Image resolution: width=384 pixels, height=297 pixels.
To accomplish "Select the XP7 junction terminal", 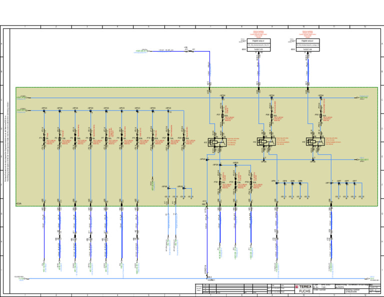I will click(x=331, y=183).
